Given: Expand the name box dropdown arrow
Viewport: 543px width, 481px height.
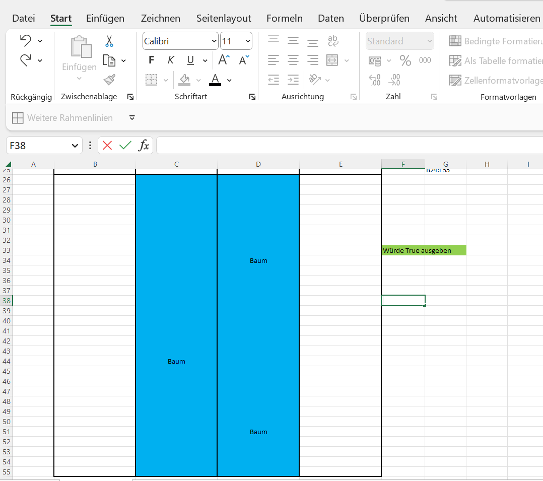Looking at the screenshot, I should click(75, 146).
